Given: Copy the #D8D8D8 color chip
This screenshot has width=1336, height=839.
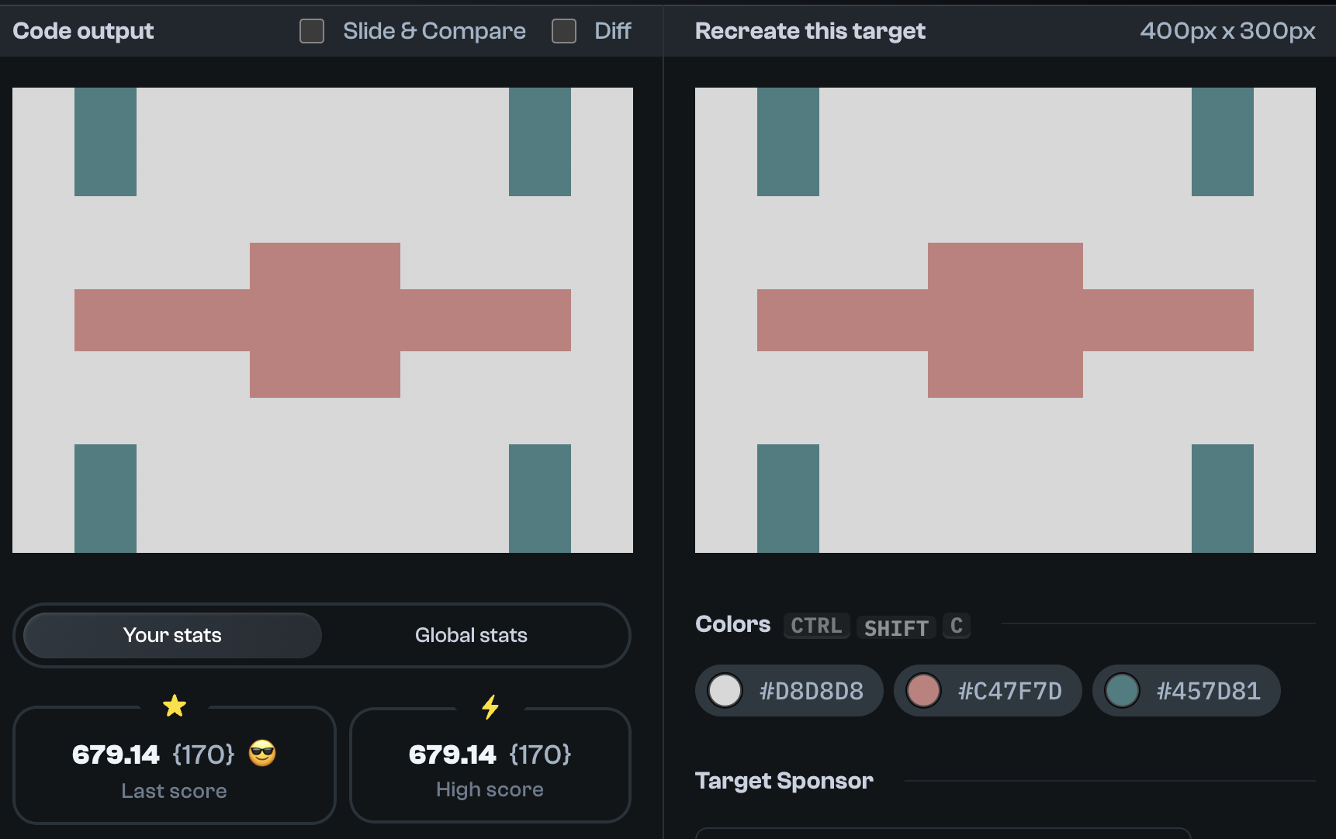Looking at the screenshot, I should tap(789, 690).
